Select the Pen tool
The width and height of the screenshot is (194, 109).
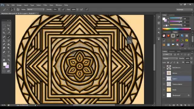pyautogui.click(x=4, y=52)
